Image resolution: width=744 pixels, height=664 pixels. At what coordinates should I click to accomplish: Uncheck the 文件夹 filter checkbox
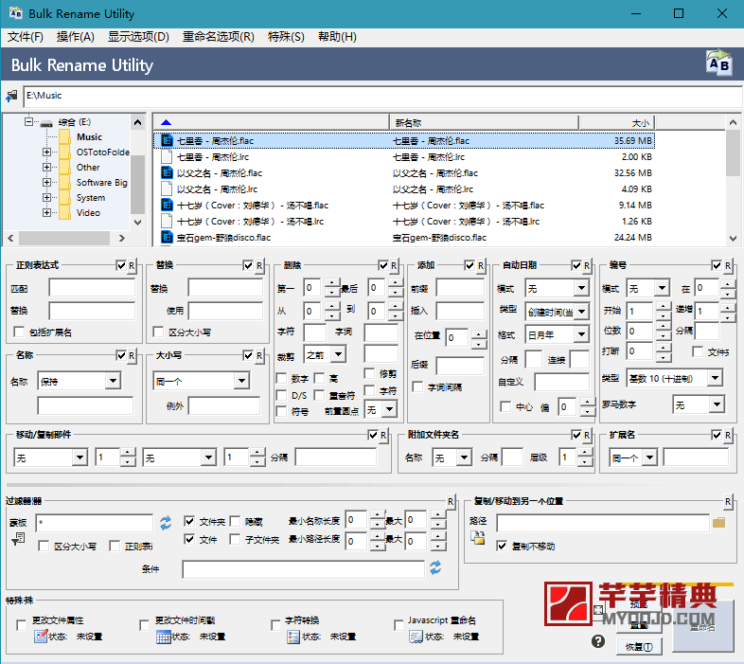pos(189,522)
